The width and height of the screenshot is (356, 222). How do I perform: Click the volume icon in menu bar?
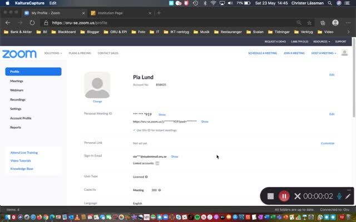230,3
